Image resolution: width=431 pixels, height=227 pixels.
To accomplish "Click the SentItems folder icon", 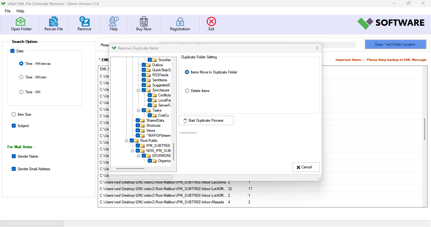I will point(148,80).
